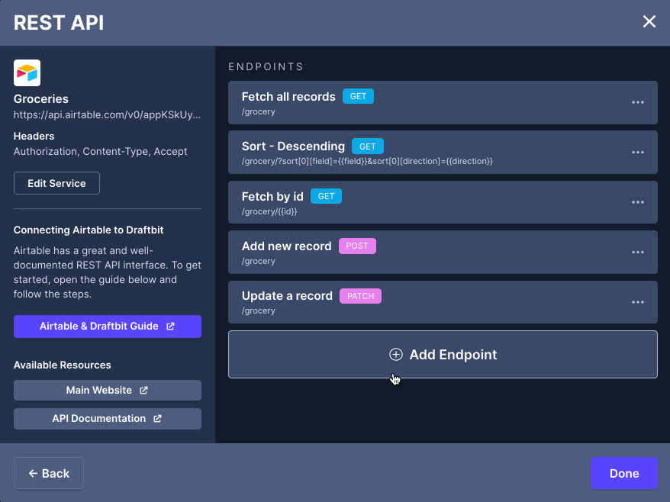Click the Connecting Airtable to Draftbit heading
The width and height of the screenshot is (670, 502).
[89, 230]
